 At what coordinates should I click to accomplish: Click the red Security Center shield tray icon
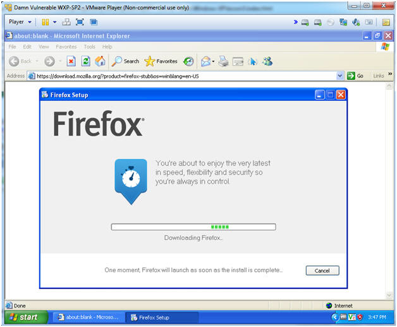click(x=360, y=317)
